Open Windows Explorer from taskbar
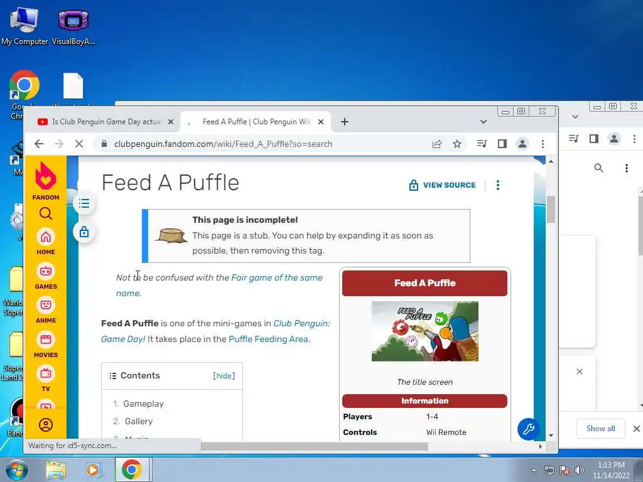Viewport: 643px width, 482px height. [x=56, y=470]
